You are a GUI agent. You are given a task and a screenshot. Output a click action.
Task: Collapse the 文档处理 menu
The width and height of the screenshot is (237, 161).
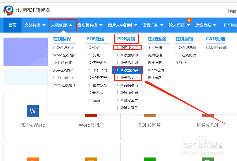[x=61, y=25]
